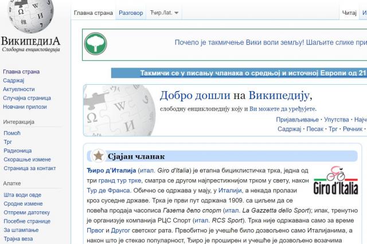
Task: Go to Скорашње измене in sidebar
Action: (26, 159)
